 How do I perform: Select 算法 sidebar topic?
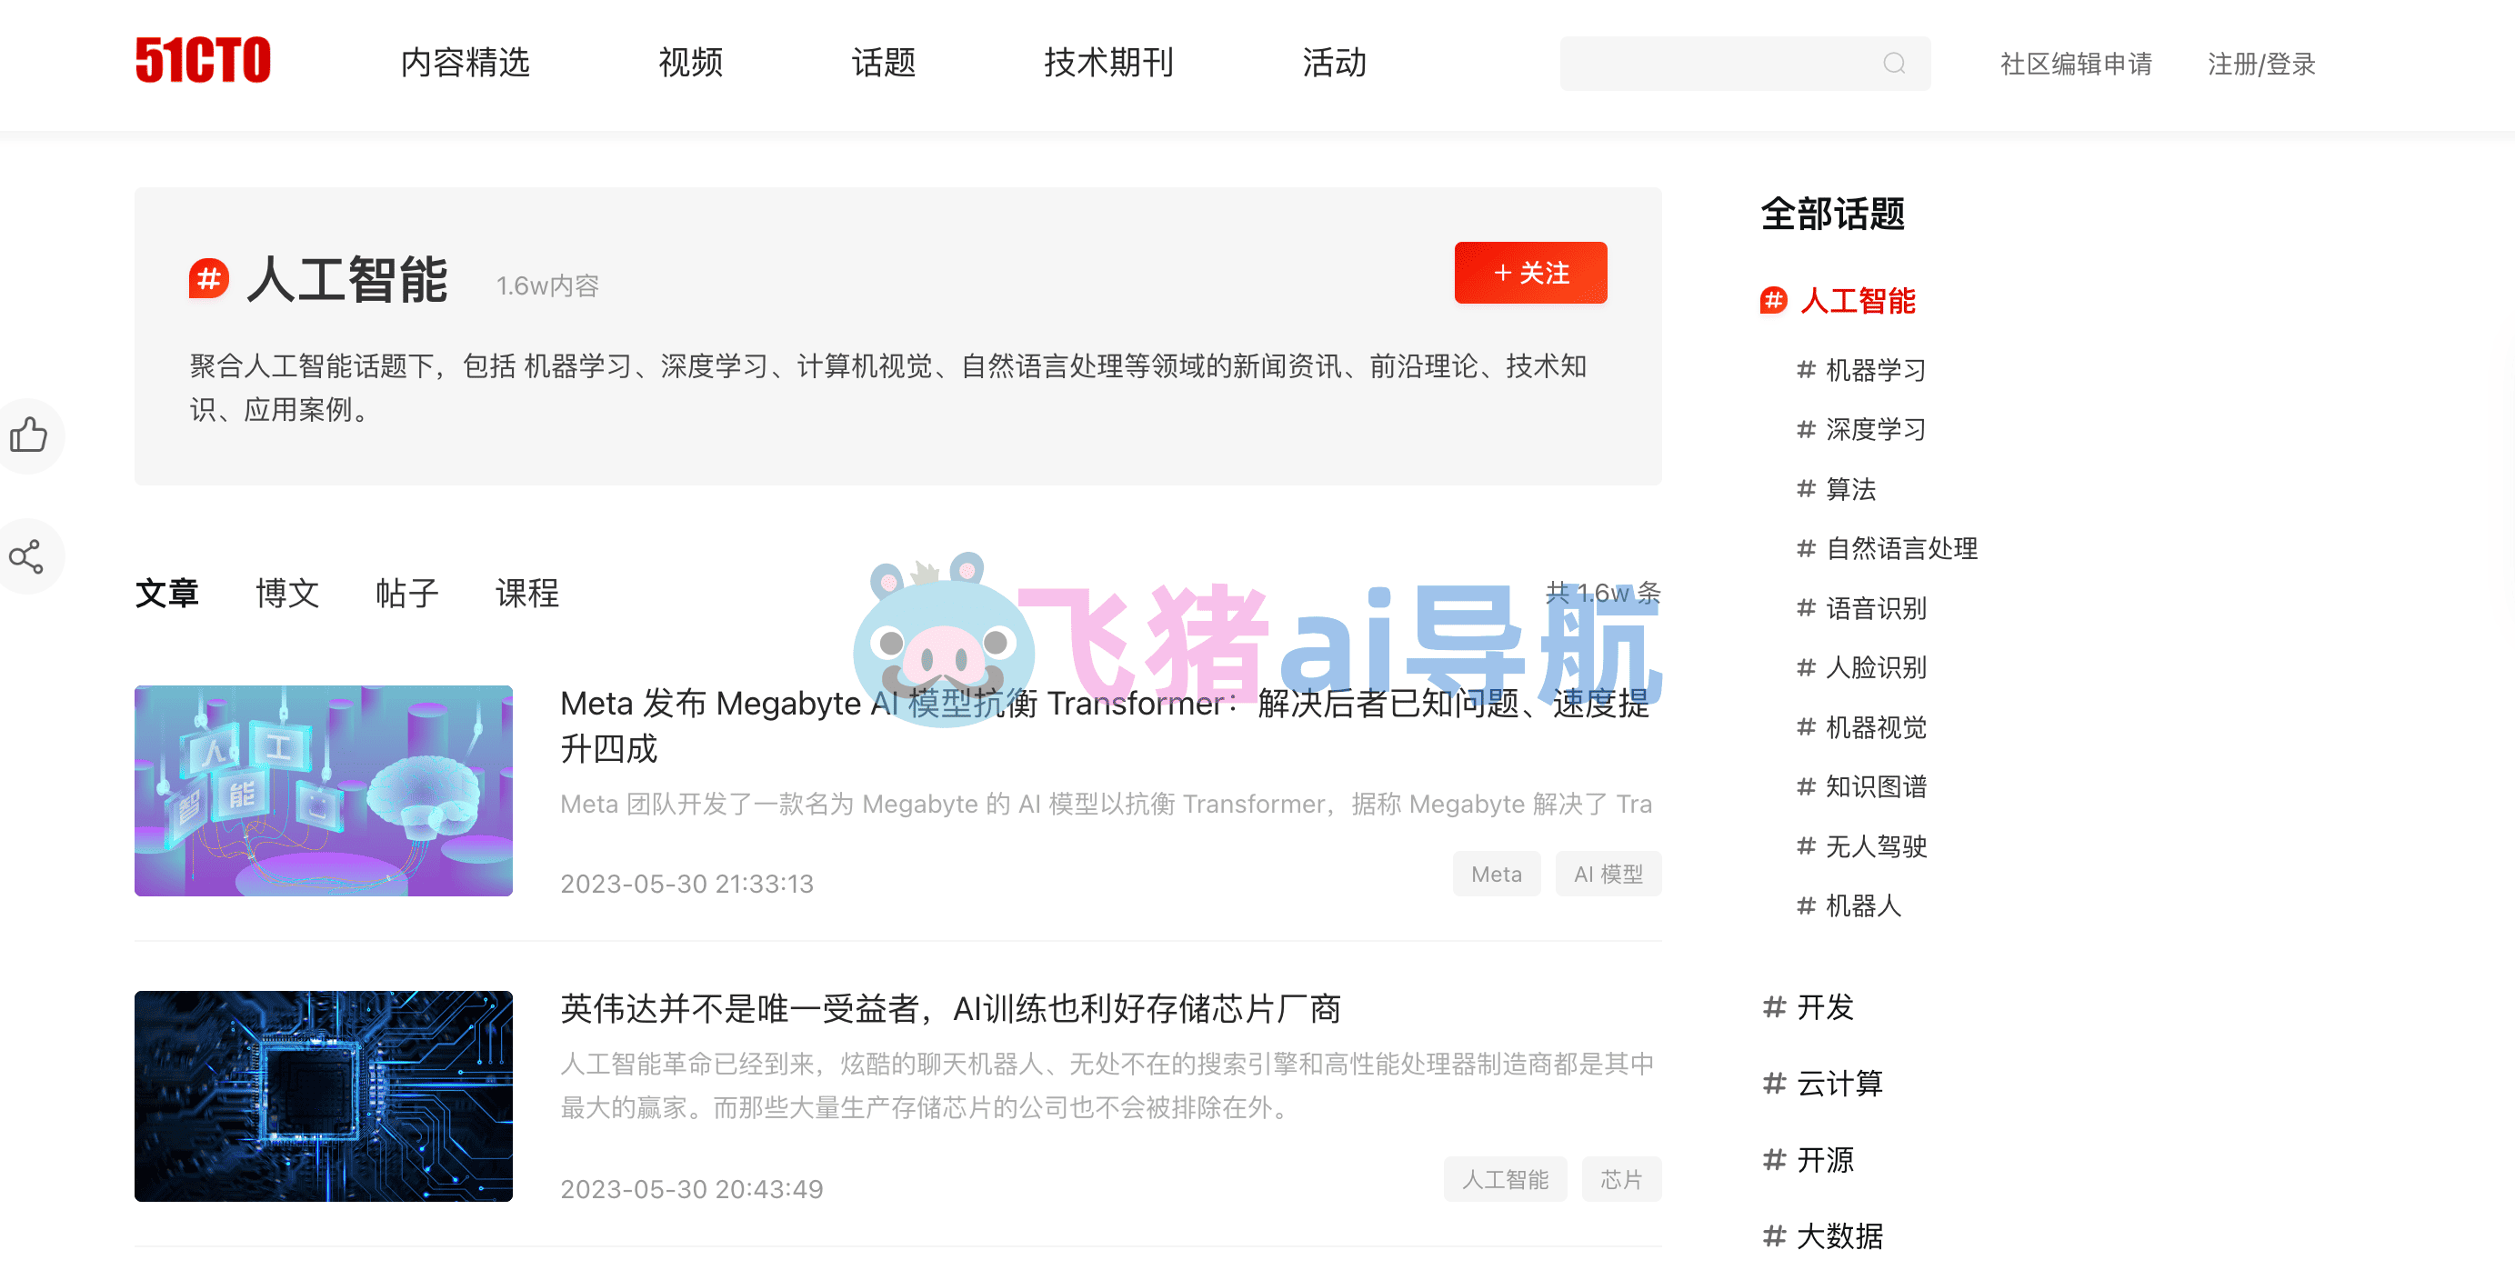pos(1850,489)
